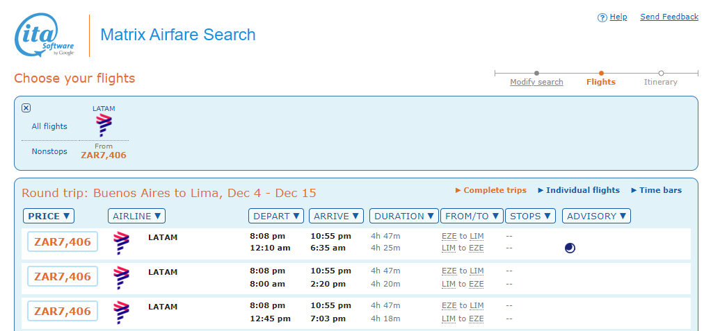Click the Matrix Airfare Search title

pyautogui.click(x=177, y=35)
